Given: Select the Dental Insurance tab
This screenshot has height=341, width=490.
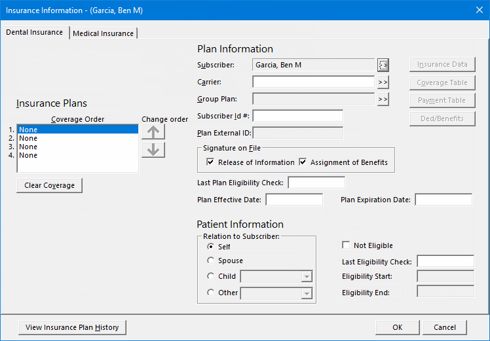Looking at the screenshot, I should [35, 32].
